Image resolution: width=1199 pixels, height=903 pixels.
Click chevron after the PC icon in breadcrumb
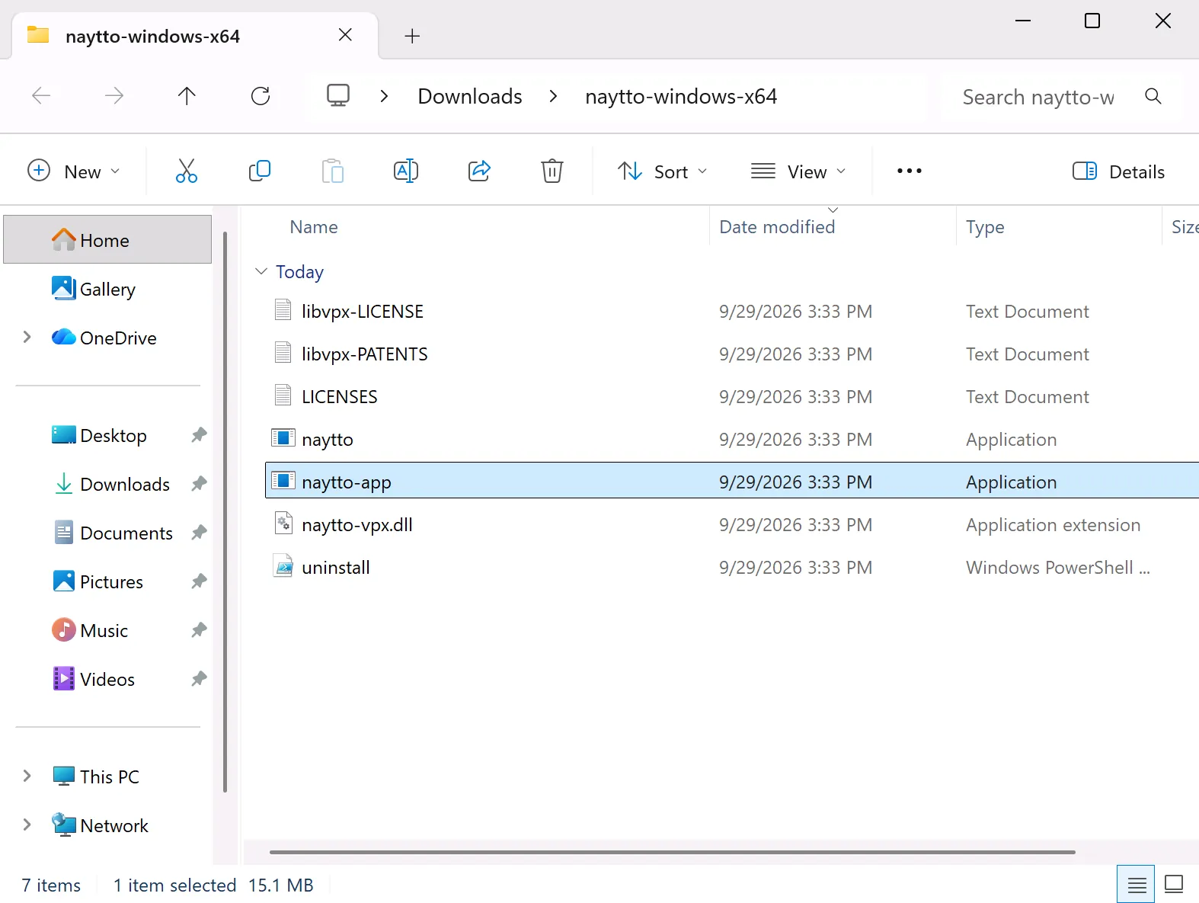[385, 96]
